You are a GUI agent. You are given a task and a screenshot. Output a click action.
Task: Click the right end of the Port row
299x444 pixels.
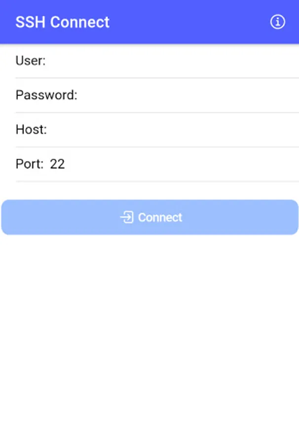click(x=283, y=164)
